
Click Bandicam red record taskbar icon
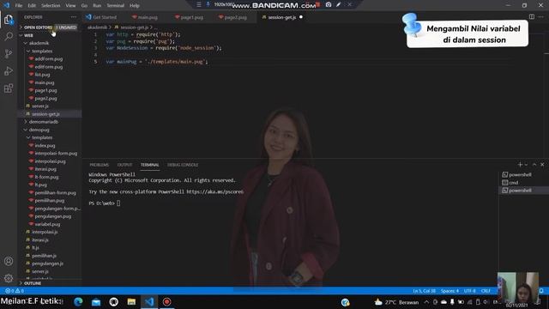[x=167, y=301]
